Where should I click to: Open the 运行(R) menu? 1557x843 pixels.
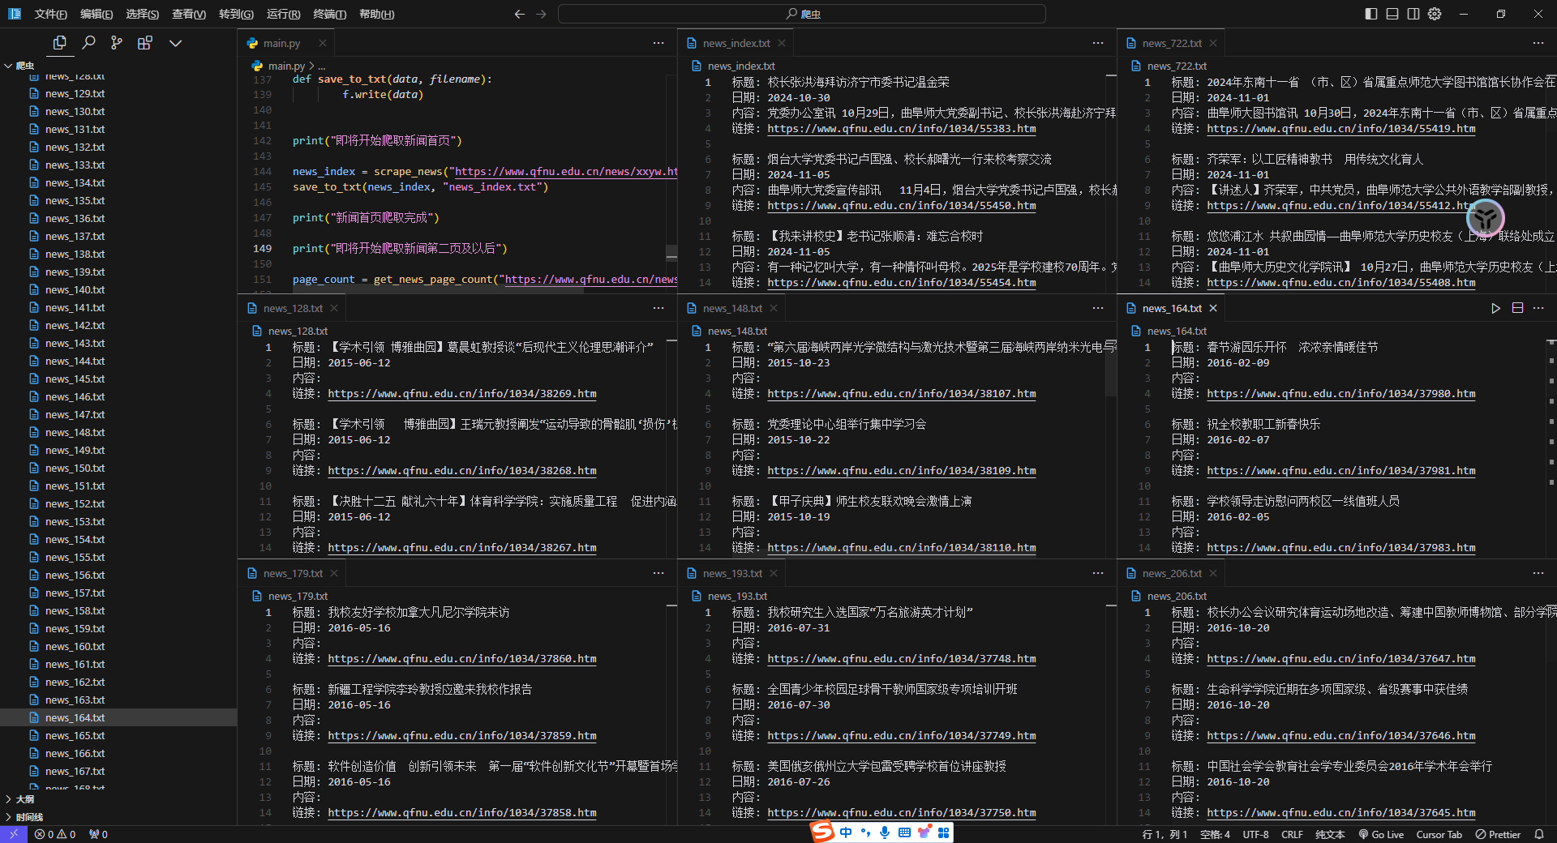pyautogui.click(x=283, y=14)
